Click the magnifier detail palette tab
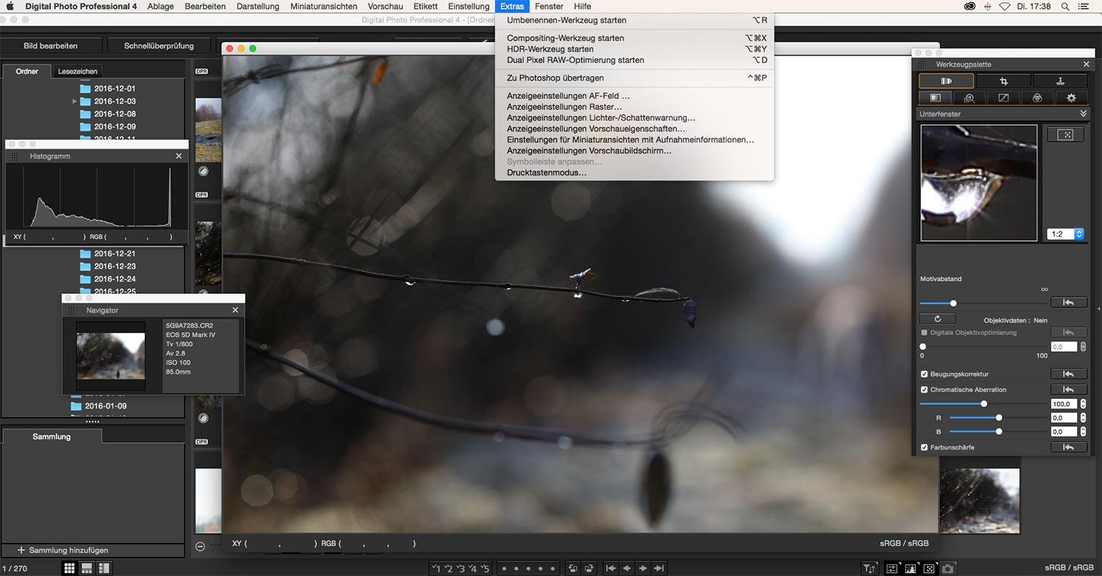Screen dimensions: 1102x576 pos(969,98)
